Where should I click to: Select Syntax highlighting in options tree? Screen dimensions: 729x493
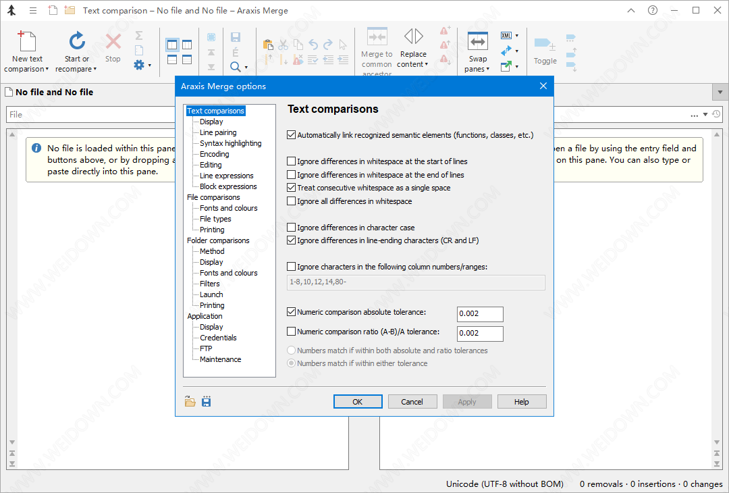[231, 143]
